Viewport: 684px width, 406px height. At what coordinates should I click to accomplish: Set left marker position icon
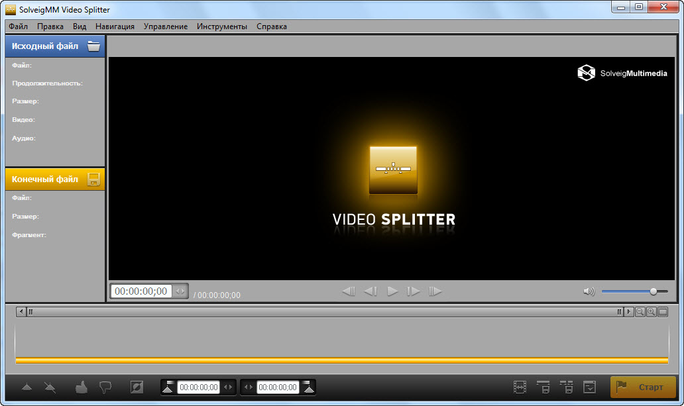pos(168,387)
